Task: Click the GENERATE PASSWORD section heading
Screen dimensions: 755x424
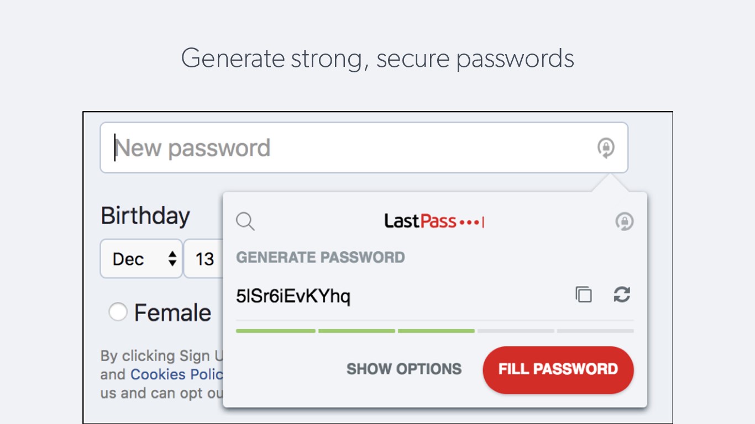Action: click(321, 257)
